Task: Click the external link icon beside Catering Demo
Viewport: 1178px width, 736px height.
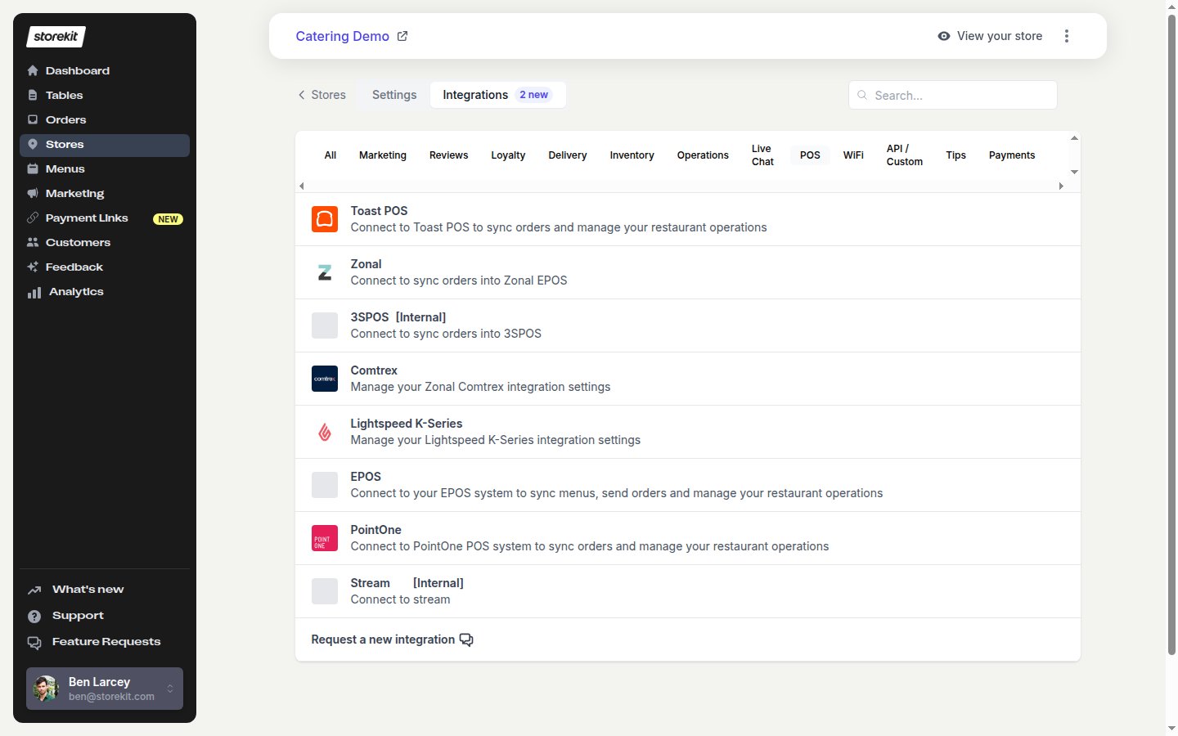Action: click(x=402, y=36)
